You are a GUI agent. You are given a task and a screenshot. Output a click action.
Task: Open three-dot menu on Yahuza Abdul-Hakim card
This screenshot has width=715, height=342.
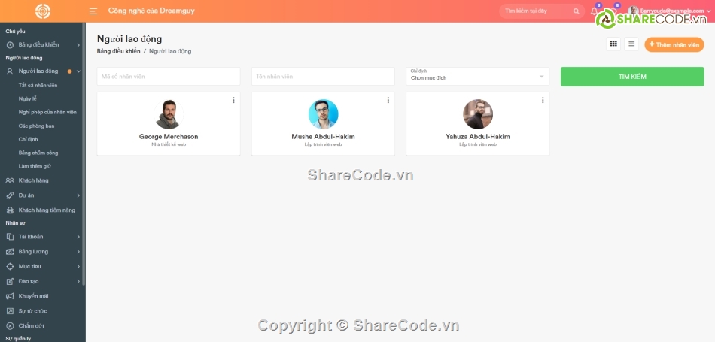pos(542,100)
